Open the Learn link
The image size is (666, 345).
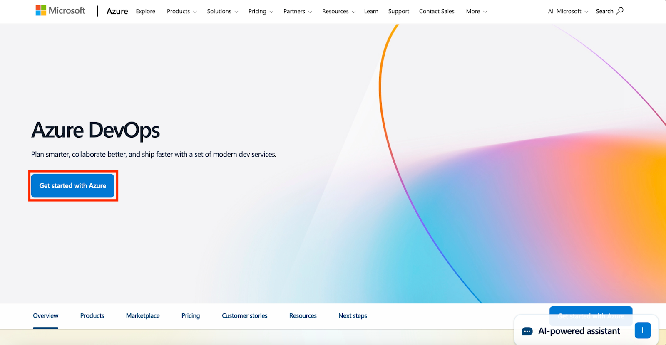371,11
